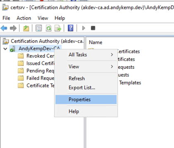Click the Stop Service square icon

(x=93, y=28)
